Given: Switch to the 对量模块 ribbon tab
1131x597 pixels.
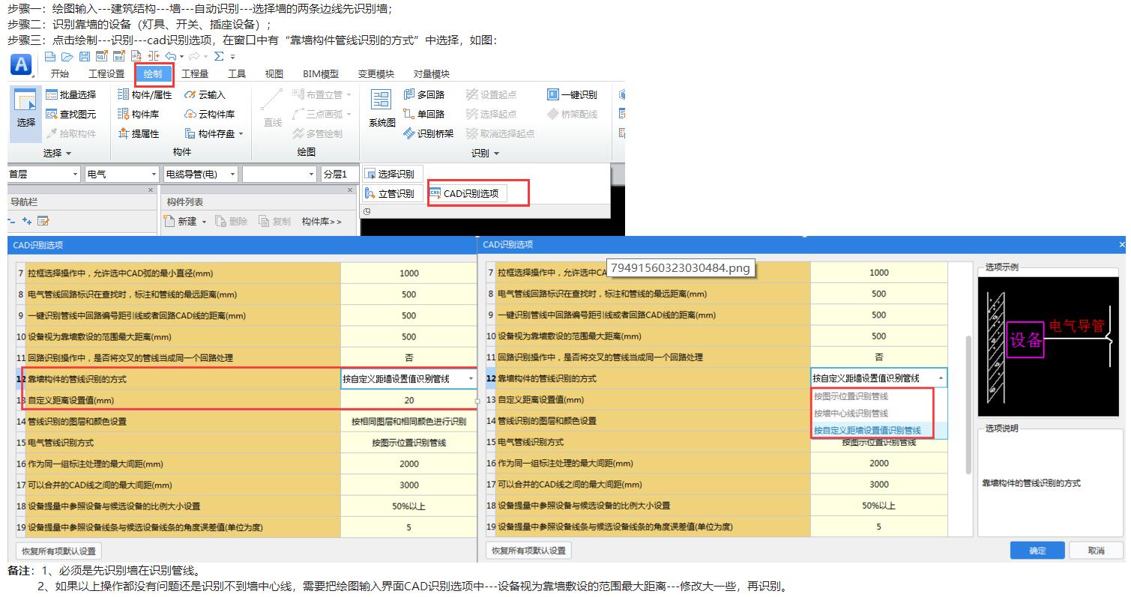Looking at the screenshot, I should pyautogui.click(x=432, y=74).
